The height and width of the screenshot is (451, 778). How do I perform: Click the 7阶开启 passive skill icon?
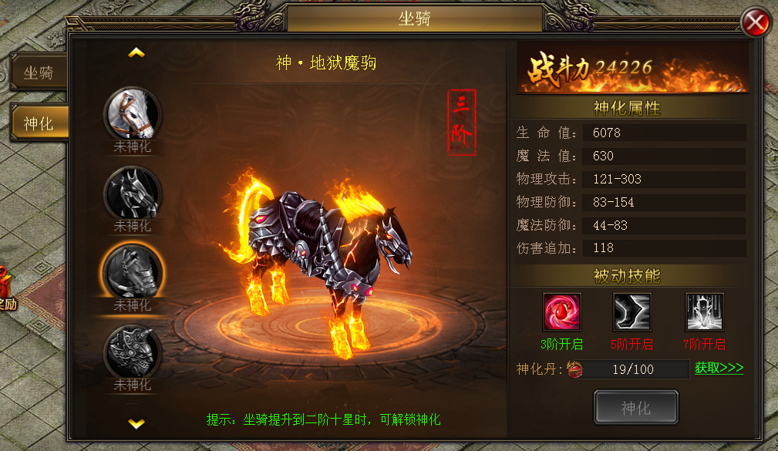[704, 312]
